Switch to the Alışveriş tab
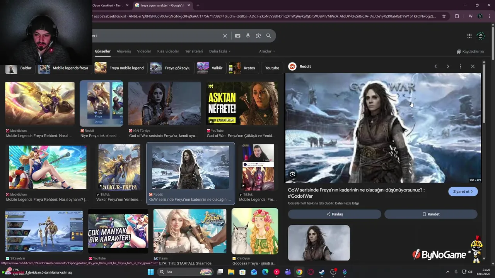 point(124,51)
